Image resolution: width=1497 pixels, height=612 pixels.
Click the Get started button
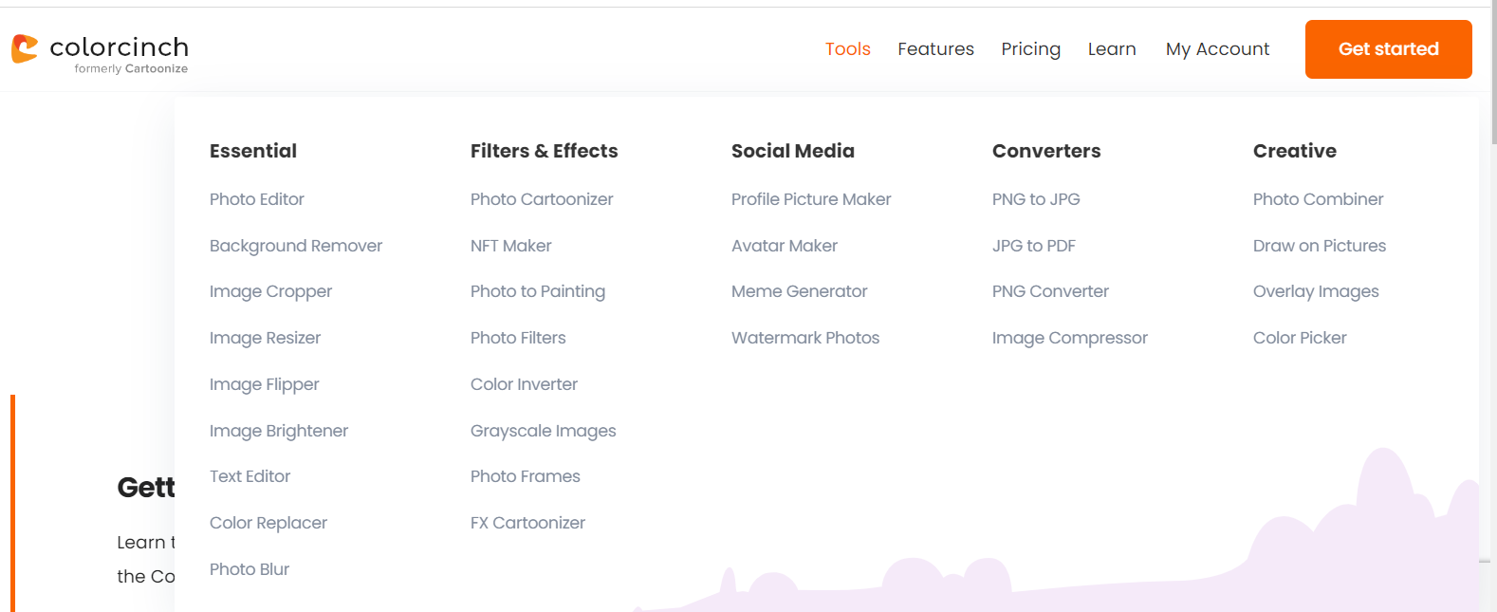point(1388,49)
